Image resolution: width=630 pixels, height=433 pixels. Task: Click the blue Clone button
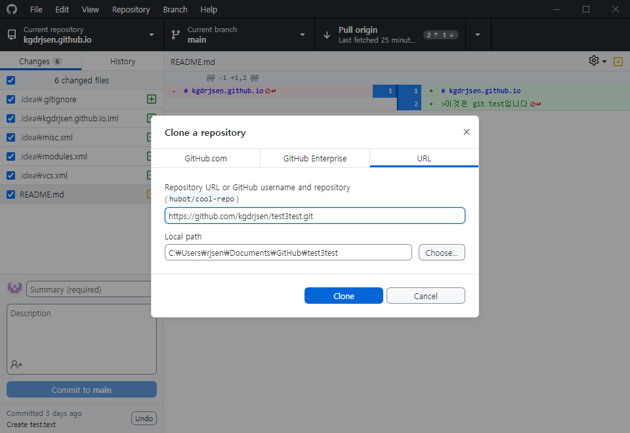(343, 296)
